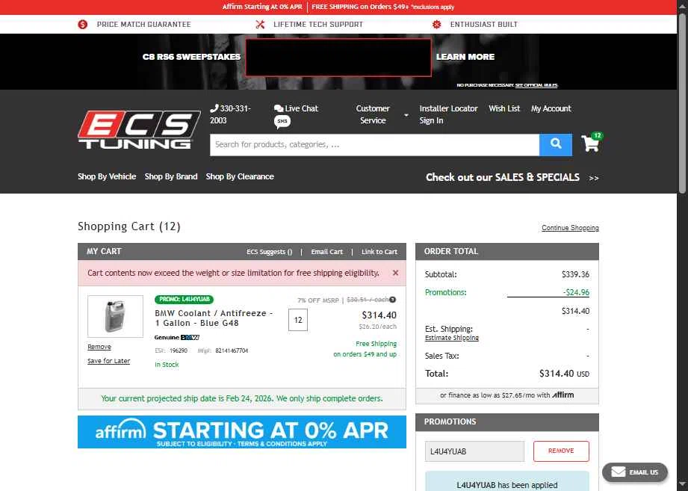Start a Live Chat

[296, 108]
